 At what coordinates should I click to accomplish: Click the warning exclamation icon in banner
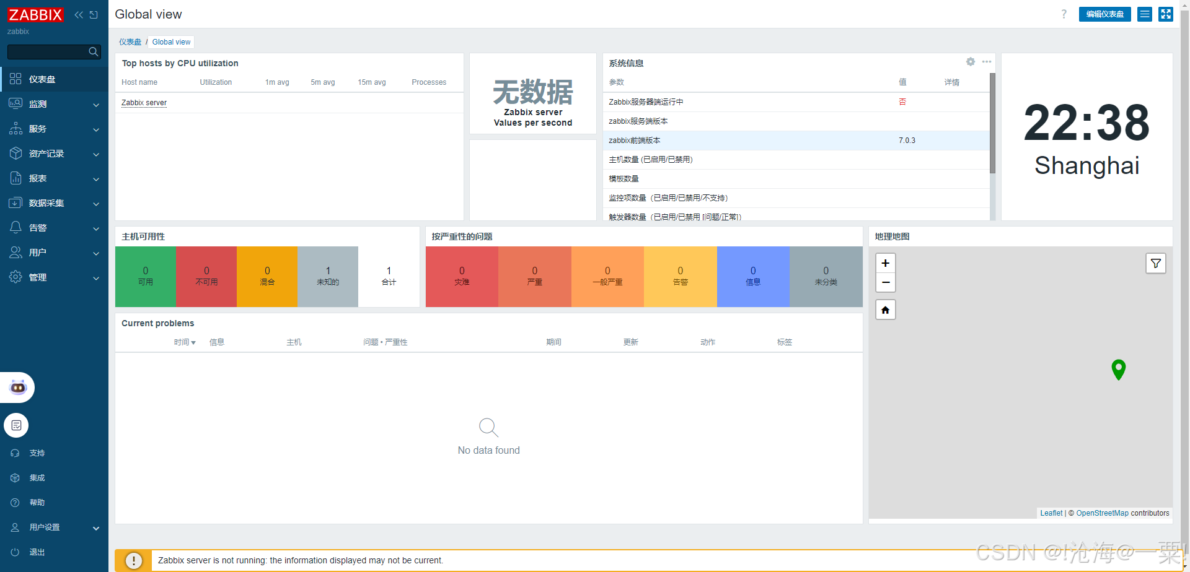click(133, 561)
